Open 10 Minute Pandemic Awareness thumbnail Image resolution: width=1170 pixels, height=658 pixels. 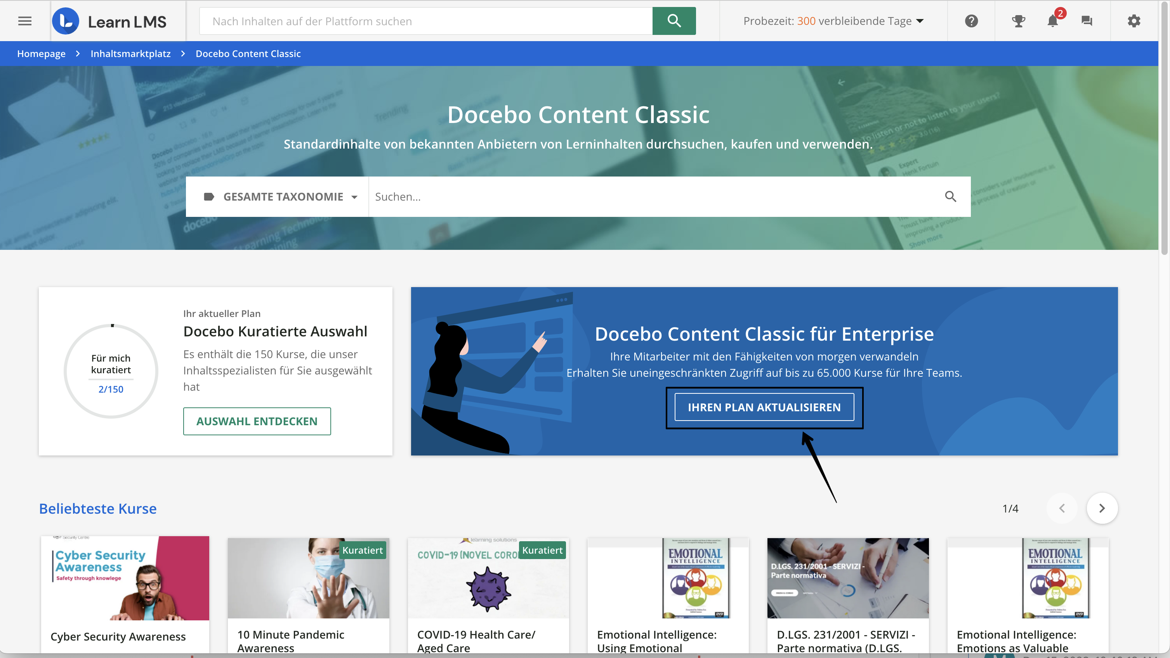coord(308,578)
